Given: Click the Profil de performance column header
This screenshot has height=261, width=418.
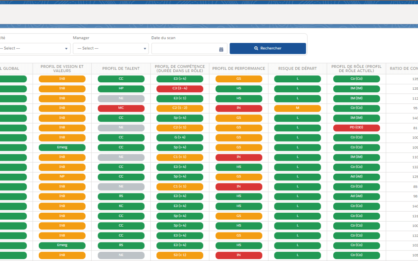Looking at the screenshot, I should [x=239, y=68].
